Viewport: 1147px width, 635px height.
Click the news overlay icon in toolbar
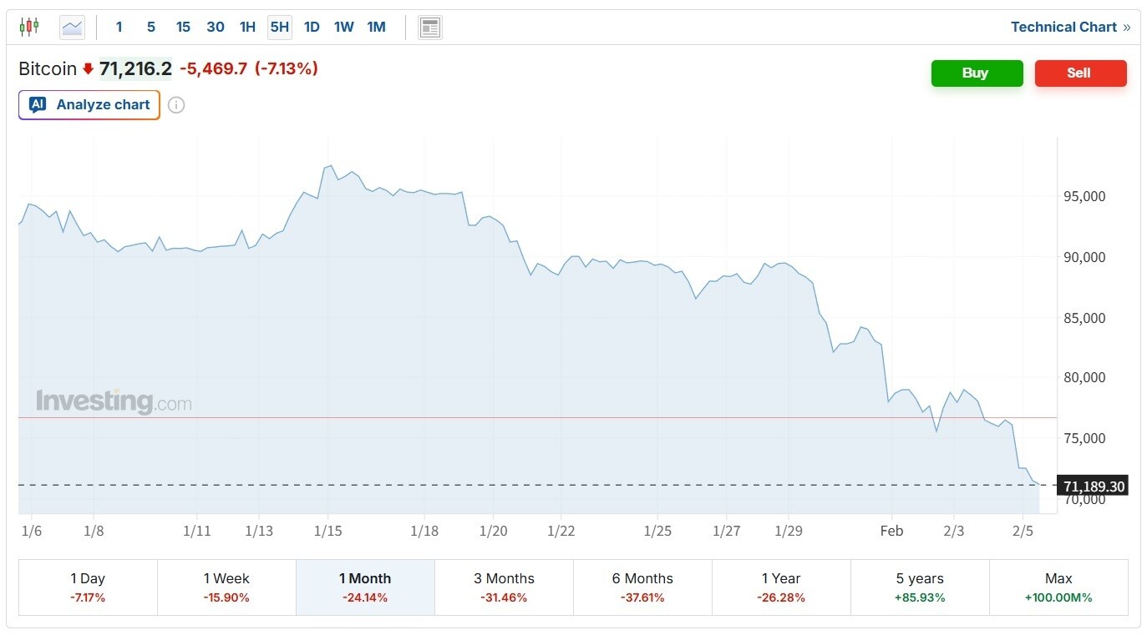430,28
